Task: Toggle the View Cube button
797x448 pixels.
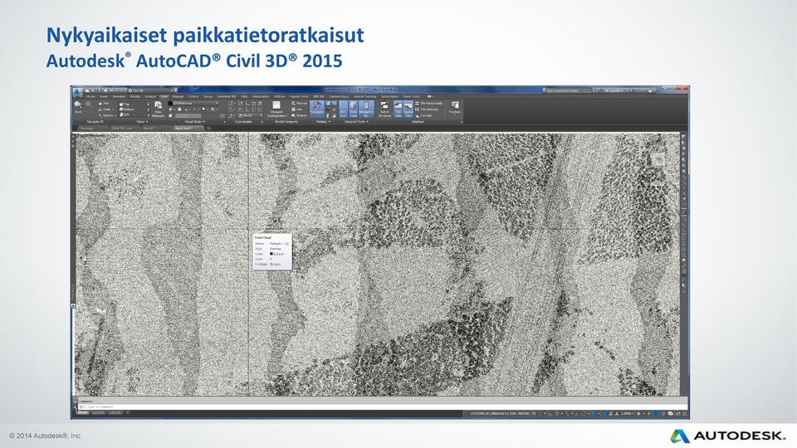Action: coord(354,109)
